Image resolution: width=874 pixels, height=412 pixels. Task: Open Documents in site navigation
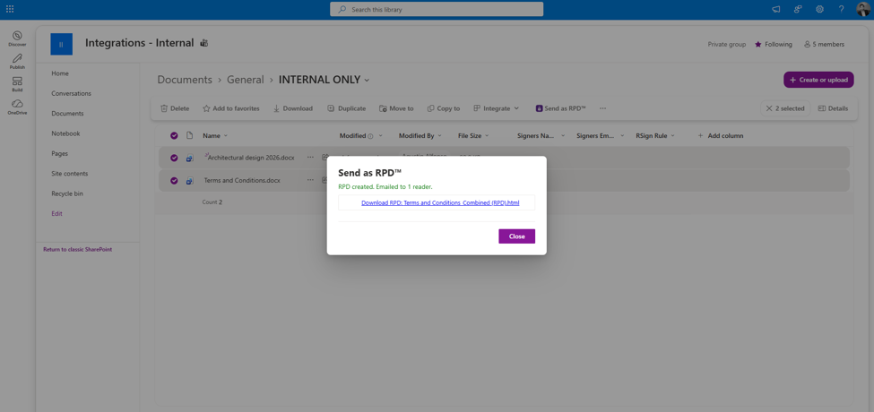(67, 114)
